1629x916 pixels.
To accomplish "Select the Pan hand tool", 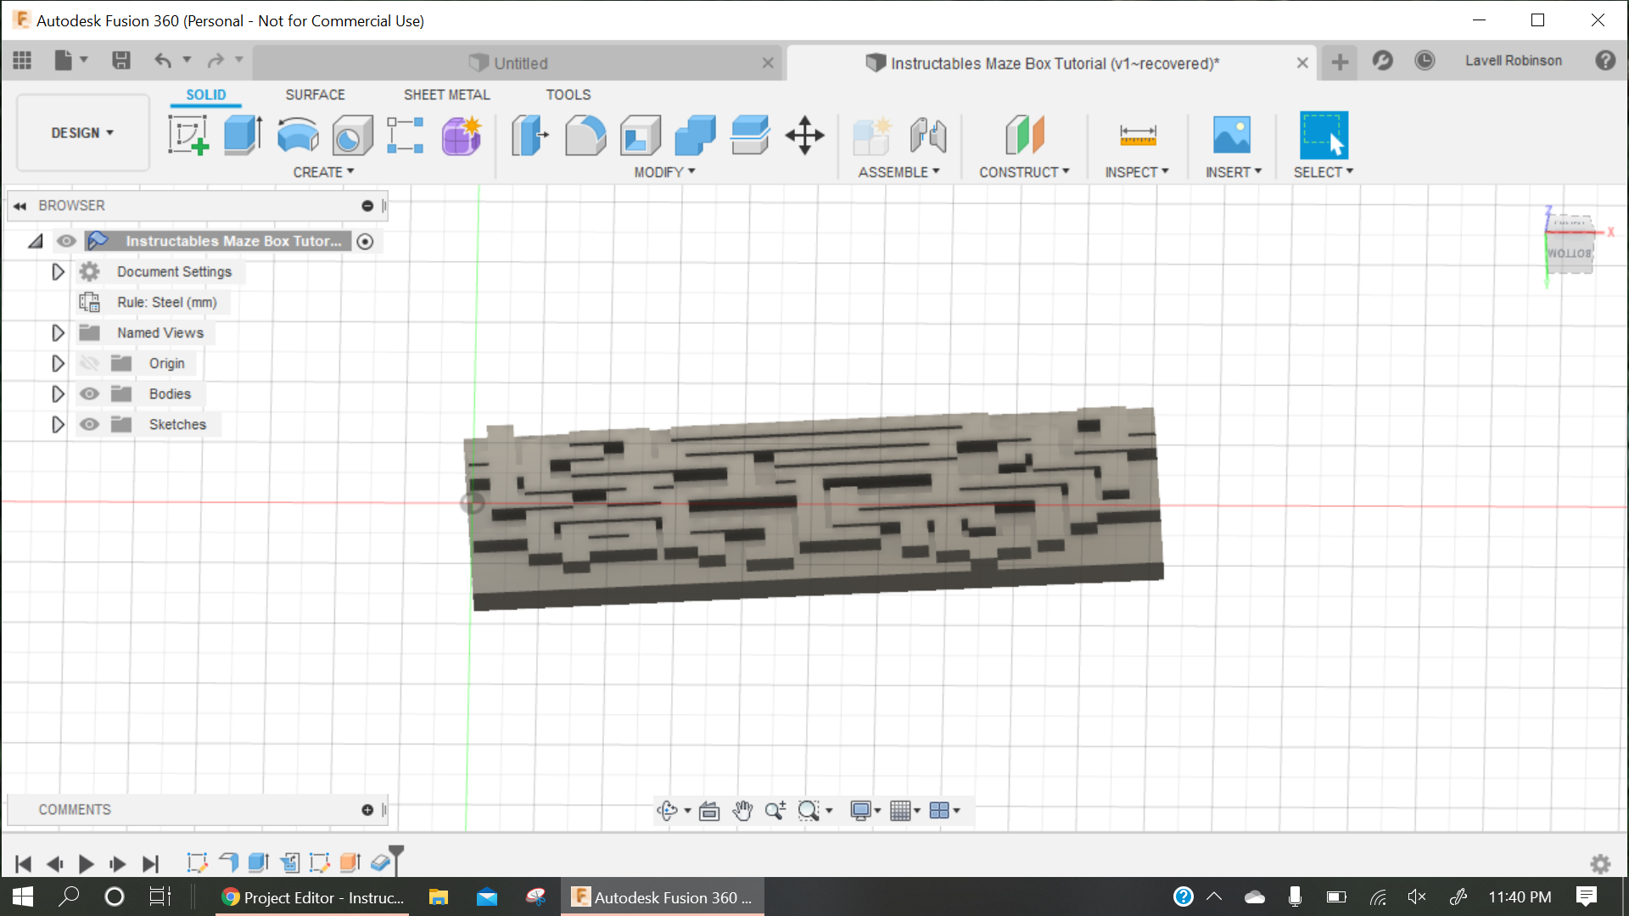I will click(742, 811).
